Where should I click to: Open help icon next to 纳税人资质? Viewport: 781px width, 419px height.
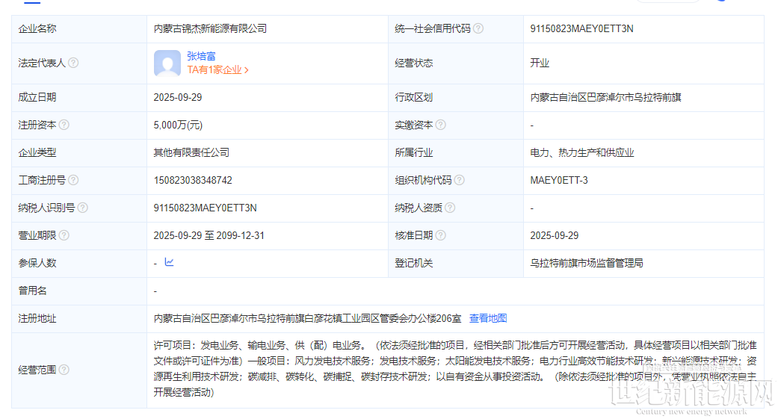click(x=450, y=208)
